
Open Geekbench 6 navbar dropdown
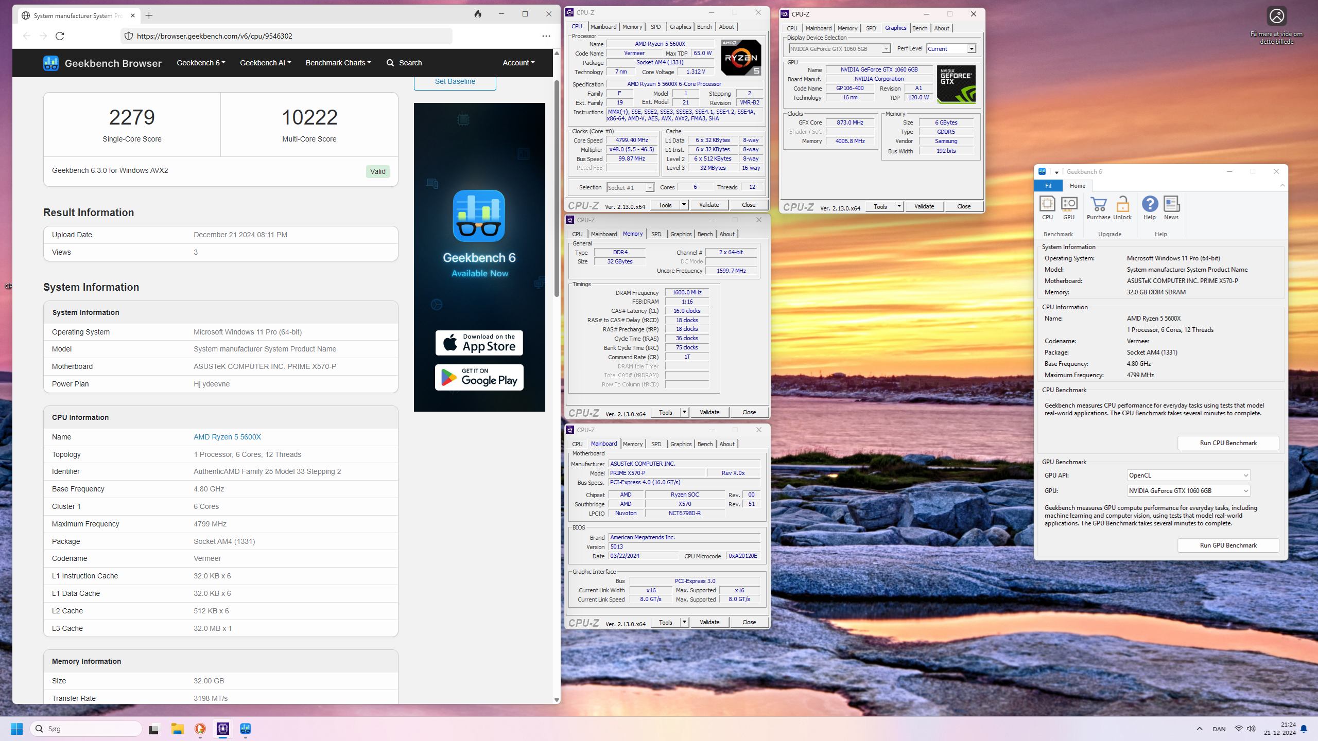click(x=201, y=63)
